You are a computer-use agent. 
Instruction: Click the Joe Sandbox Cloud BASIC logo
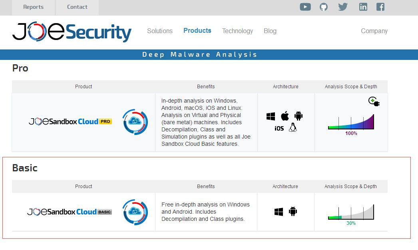pyautogui.click(x=70, y=212)
